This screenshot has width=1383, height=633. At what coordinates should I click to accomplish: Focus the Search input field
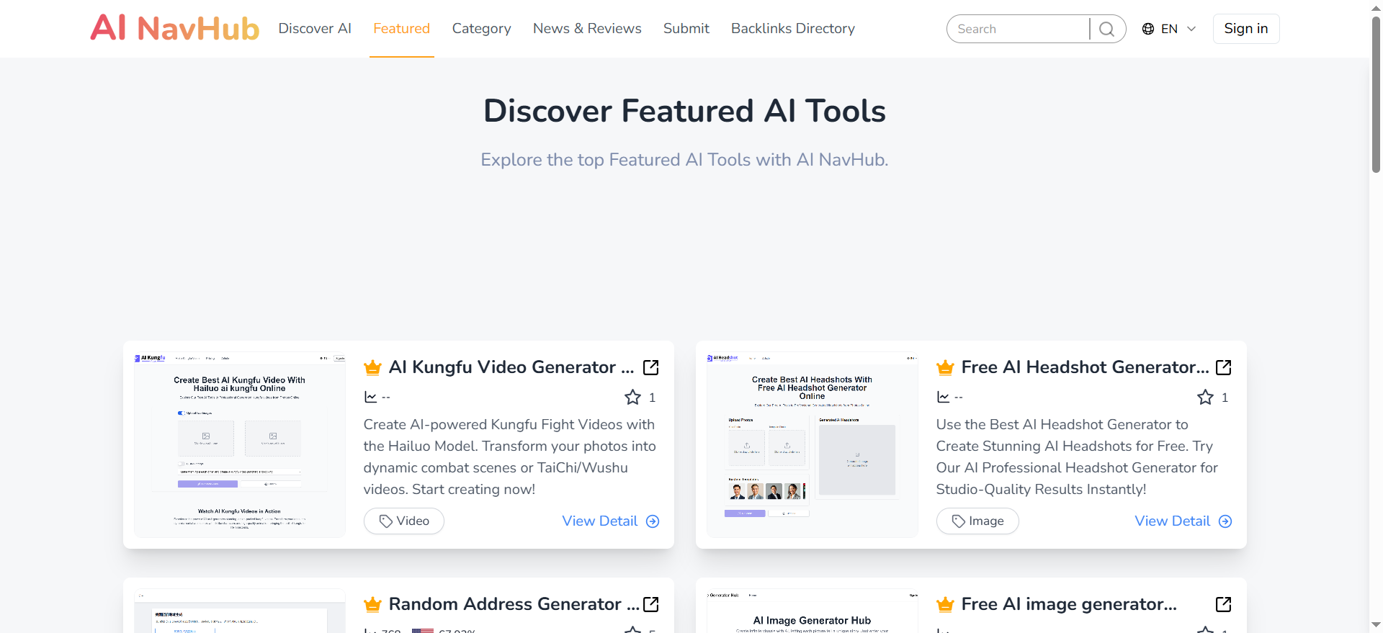click(x=1019, y=29)
